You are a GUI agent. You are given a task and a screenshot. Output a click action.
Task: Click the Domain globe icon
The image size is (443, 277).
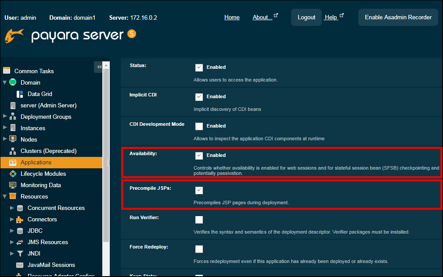point(13,82)
